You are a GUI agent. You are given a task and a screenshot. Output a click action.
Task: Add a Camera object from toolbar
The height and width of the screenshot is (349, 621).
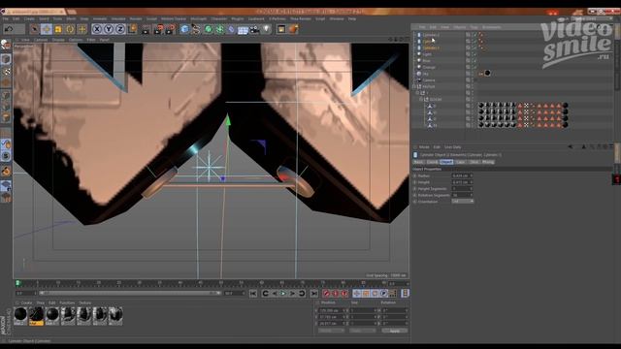pyautogui.click(x=254, y=29)
